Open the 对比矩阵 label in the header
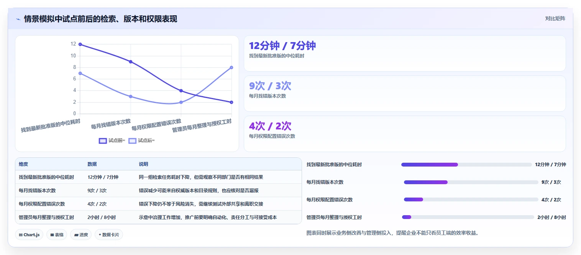 click(x=555, y=18)
